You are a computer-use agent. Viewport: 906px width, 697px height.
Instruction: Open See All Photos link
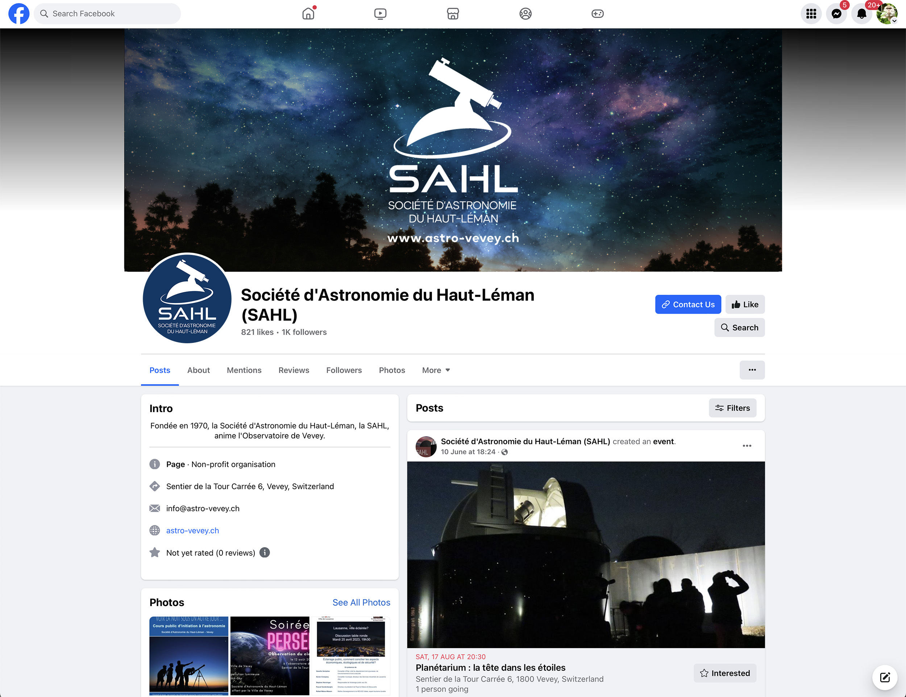[361, 602]
